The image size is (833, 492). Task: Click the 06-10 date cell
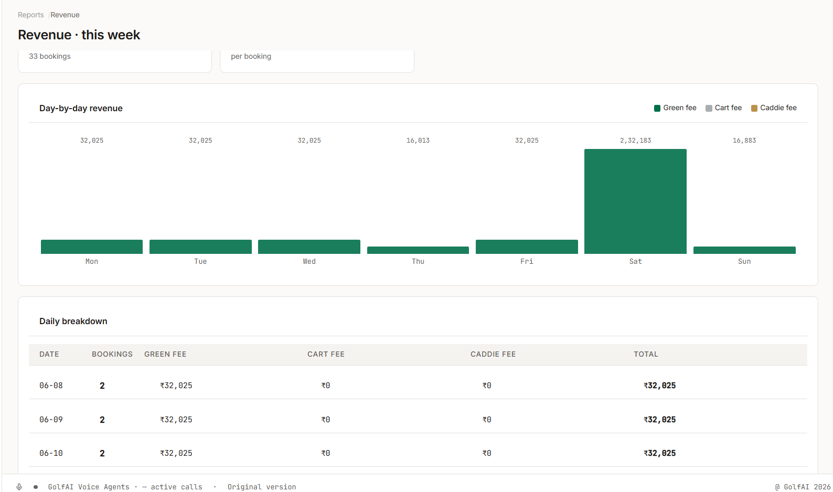(x=51, y=453)
